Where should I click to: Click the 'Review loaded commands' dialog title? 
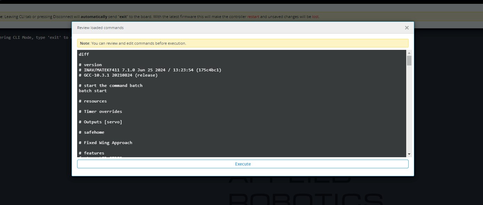(x=100, y=28)
